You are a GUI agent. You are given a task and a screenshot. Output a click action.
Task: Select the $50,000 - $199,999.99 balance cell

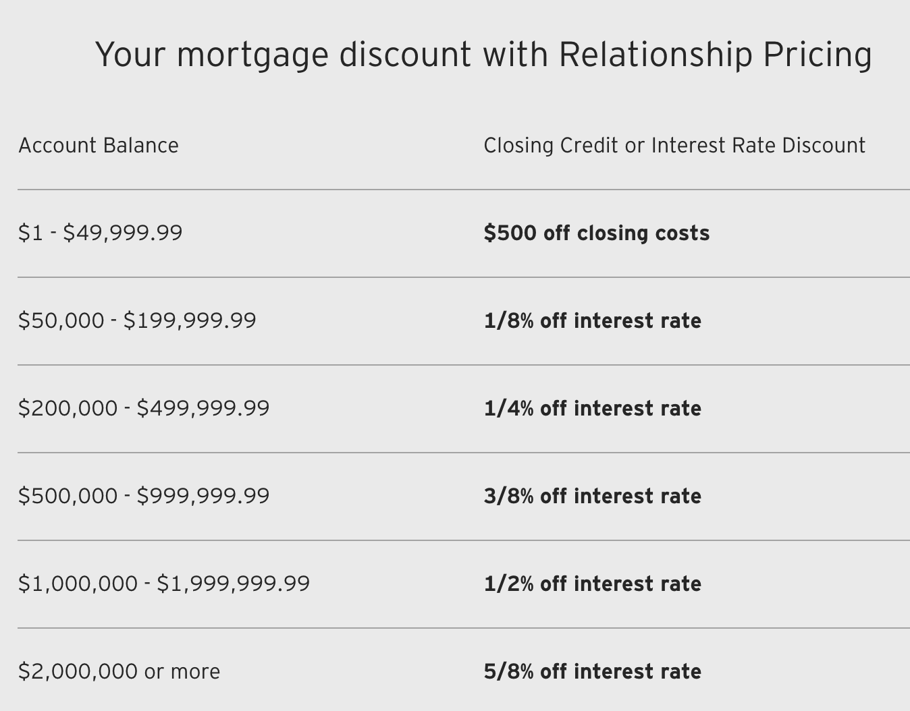click(138, 320)
